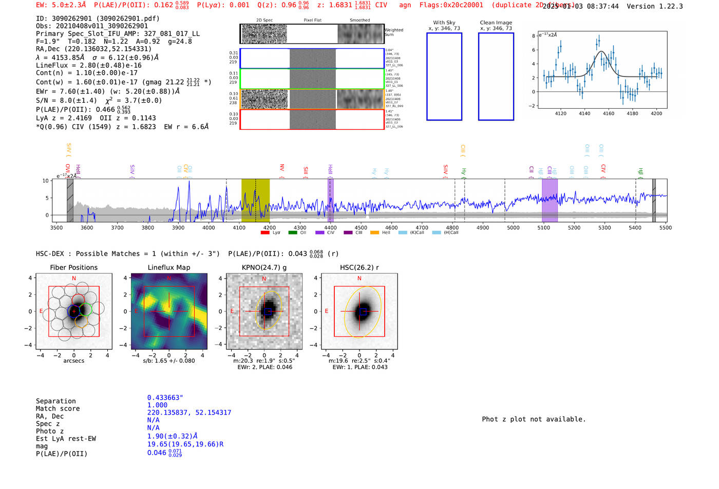The image size is (719, 489).
Task: Click the 'Pixel Flat' column heading
Action: [x=312, y=21]
